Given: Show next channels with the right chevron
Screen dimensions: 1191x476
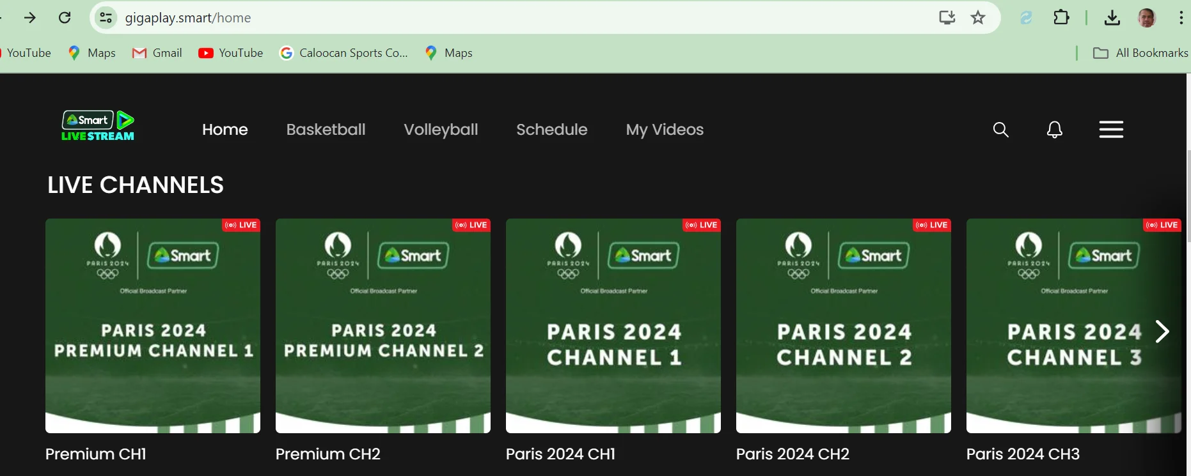Looking at the screenshot, I should [x=1162, y=331].
